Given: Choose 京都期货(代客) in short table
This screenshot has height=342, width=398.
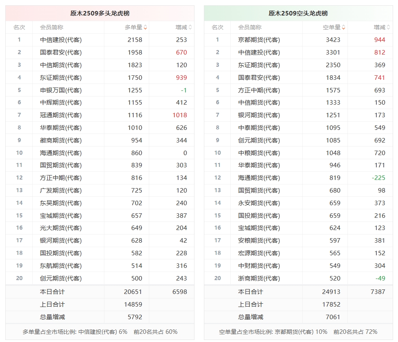Looking at the screenshot, I should click(259, 40).
